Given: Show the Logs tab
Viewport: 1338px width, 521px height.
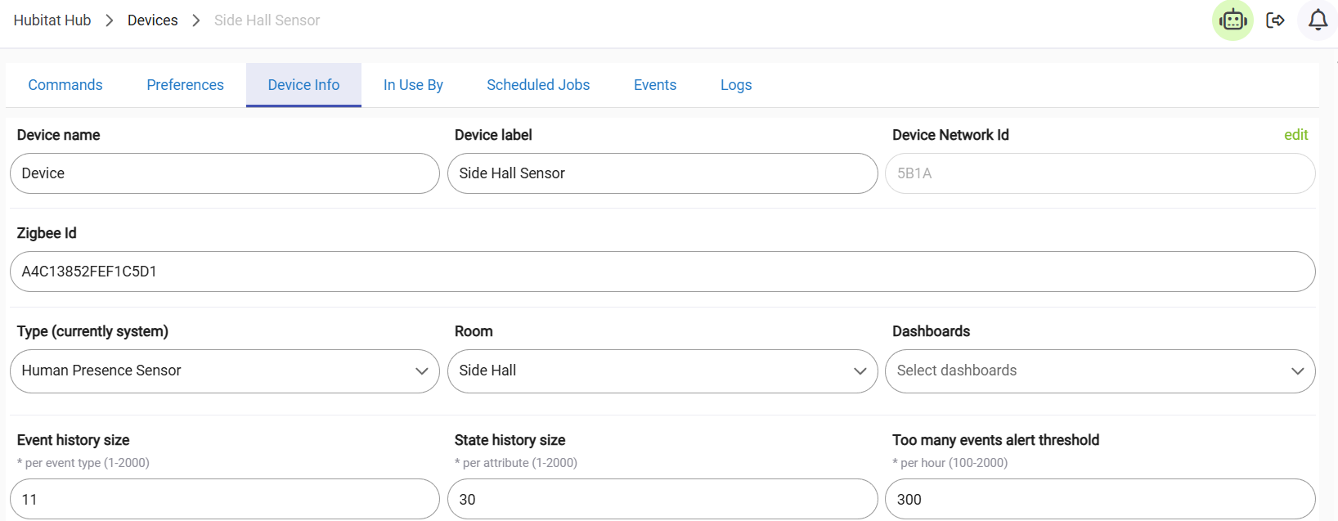Looking at the screenshot, I should 736,85.
